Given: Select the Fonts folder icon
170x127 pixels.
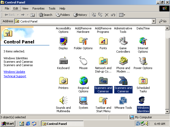Looking at the screenshot, I should (x=103, y=41).
